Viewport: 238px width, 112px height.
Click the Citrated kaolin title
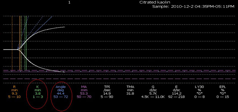[154, 2]
